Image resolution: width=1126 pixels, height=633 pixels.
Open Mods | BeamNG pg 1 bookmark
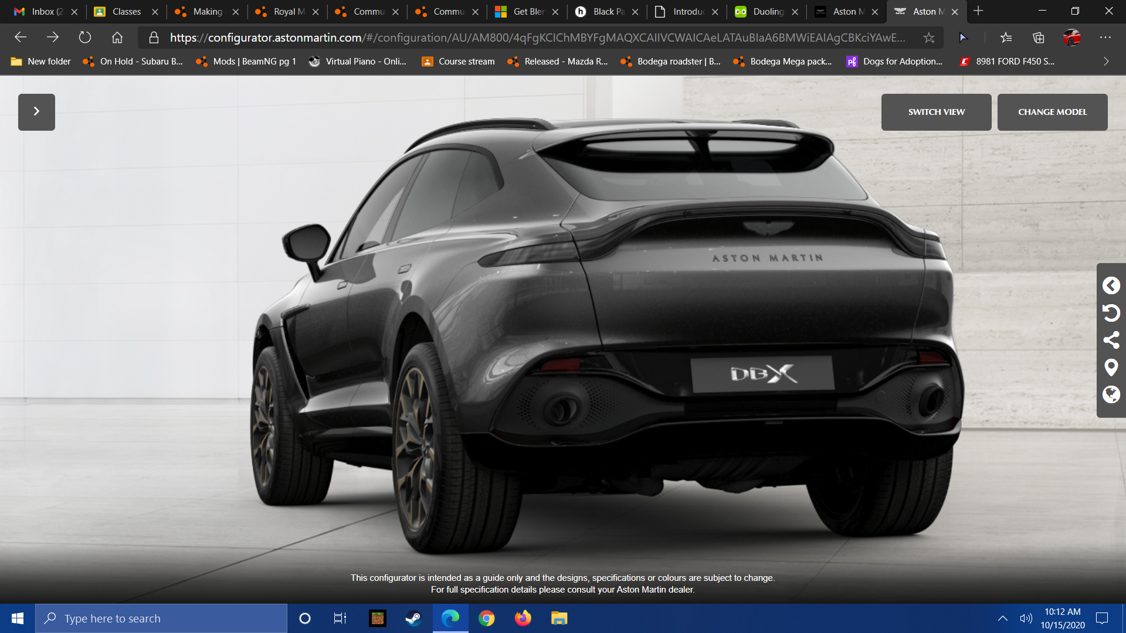(x=246, y=62)
